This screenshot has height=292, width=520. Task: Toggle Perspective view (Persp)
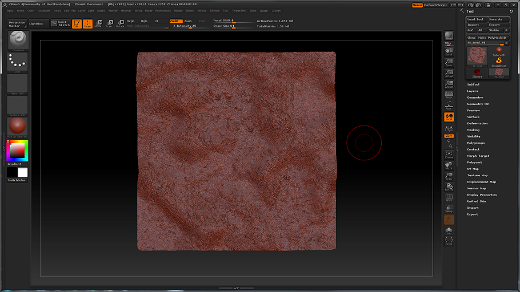coord(449,95)
